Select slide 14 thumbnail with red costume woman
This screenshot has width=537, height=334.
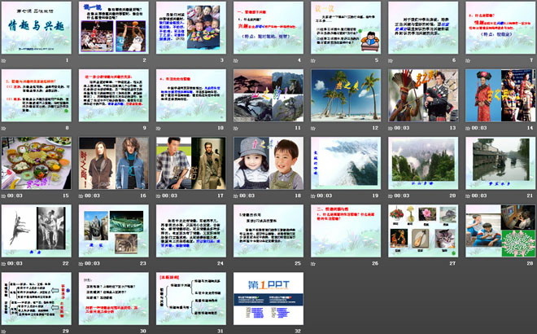[x=500, y=95]
